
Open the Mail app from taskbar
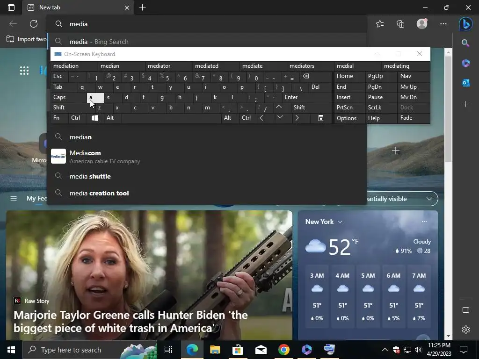pyautogui.click(x=261, y=350)
